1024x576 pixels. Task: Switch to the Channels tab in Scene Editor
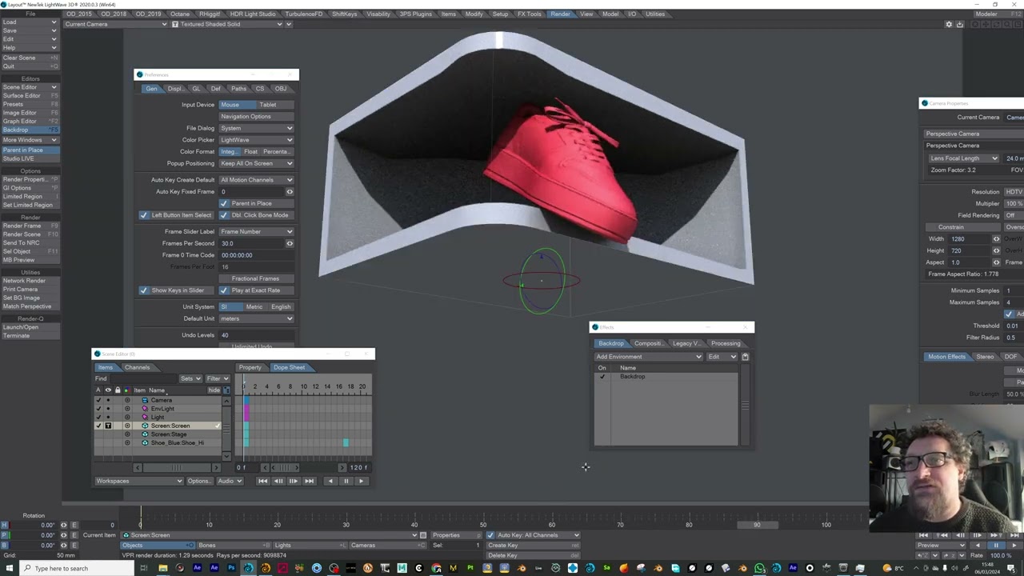137,367
